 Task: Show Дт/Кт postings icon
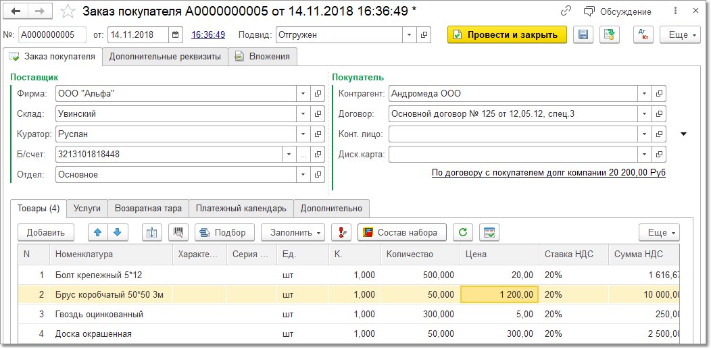coord(643,35)
